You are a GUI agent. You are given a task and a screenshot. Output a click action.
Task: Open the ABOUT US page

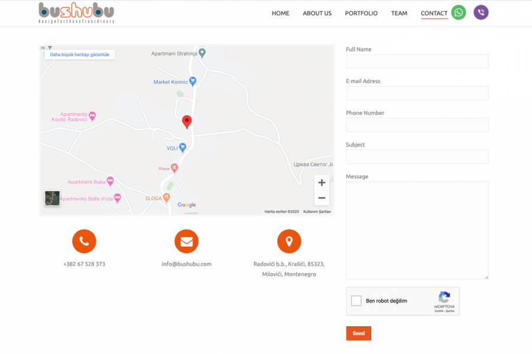[317, 13]
